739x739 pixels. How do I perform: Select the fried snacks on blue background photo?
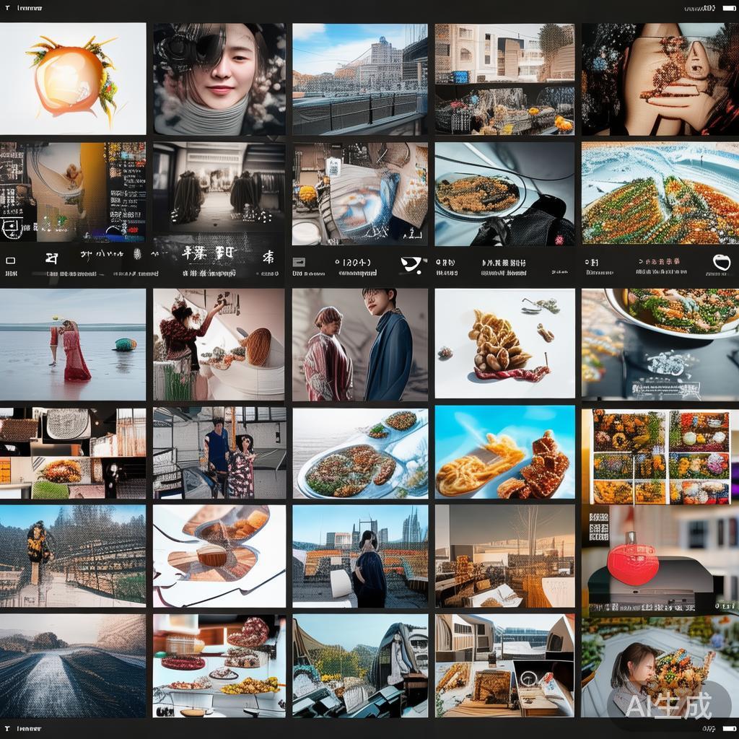504,452
